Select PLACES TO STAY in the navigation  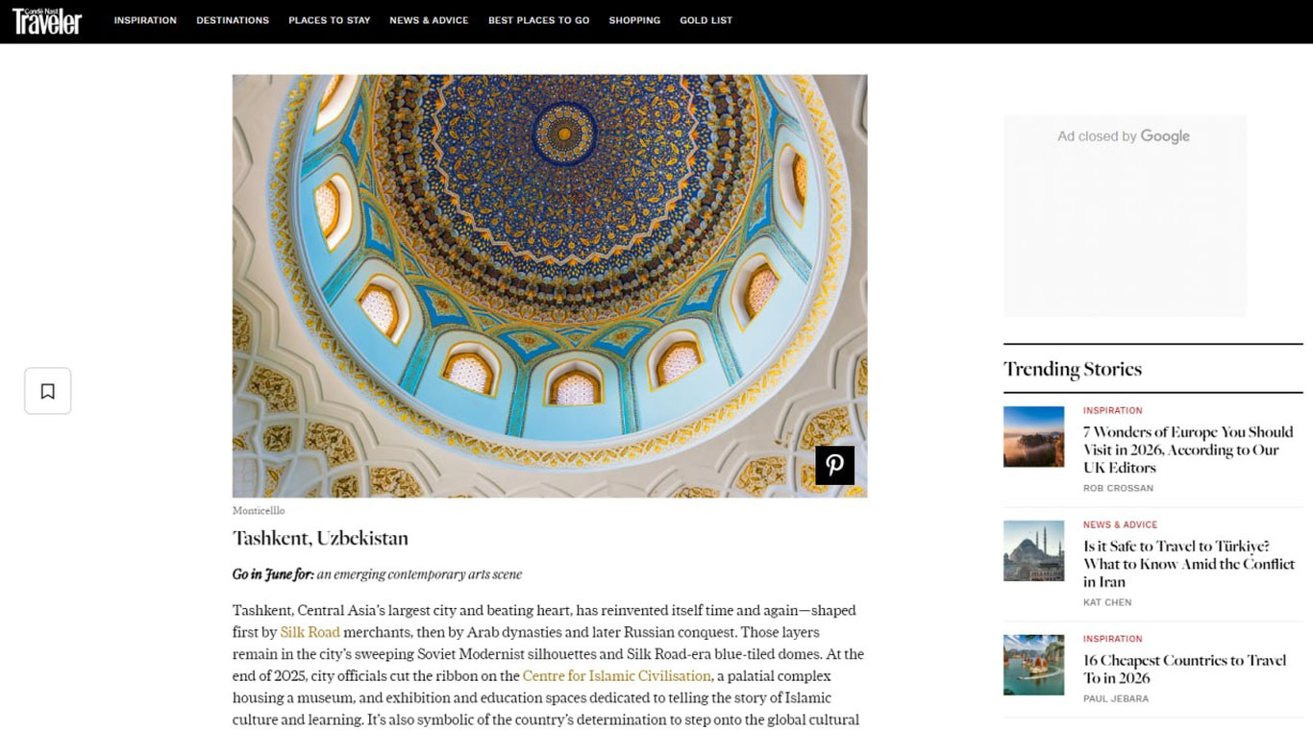[329, 19]
